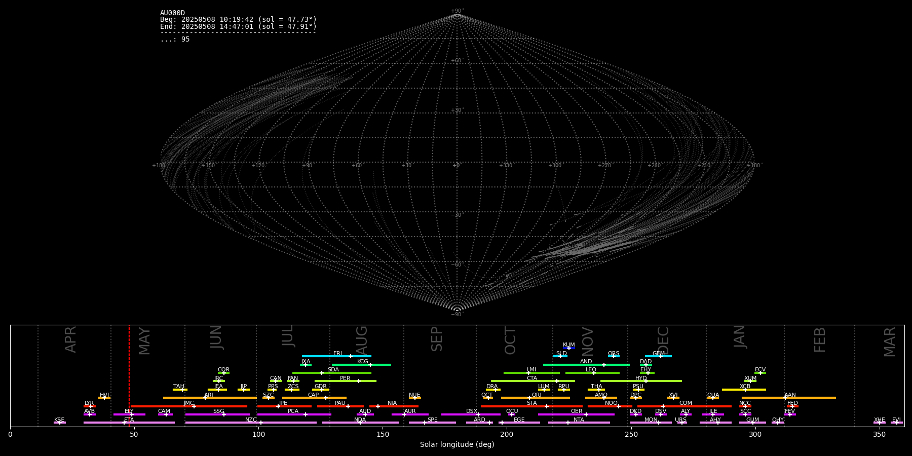Click the red STA activity bar
This screenshot has height=456, width=912.
pyautogui.click(x=531, y=406)
